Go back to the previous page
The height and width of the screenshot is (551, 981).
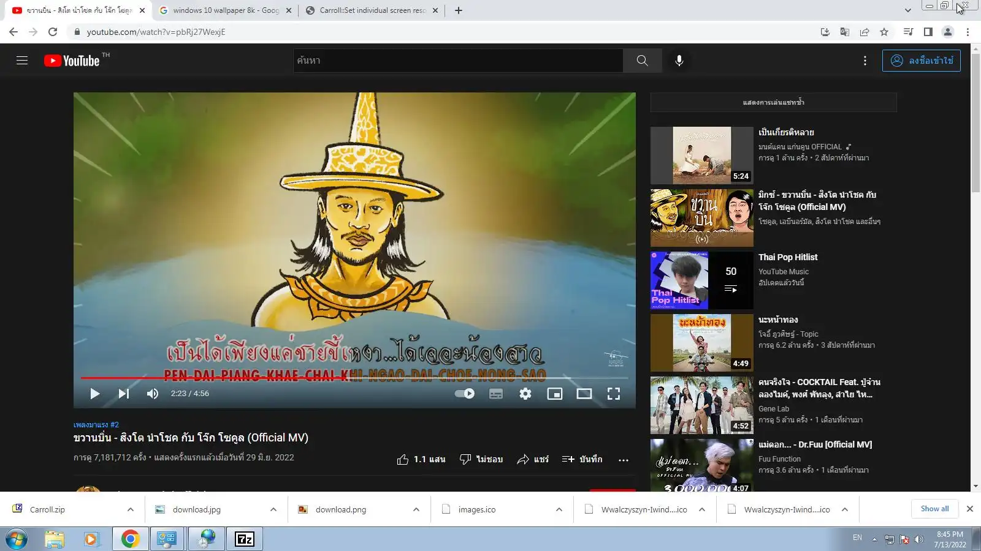click(13, 32)
